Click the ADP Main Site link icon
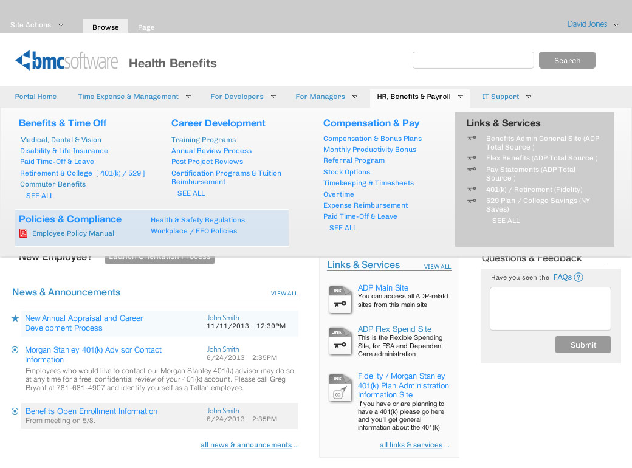The height and width of the screenshot is (468, 632). (x=340, y=300)
